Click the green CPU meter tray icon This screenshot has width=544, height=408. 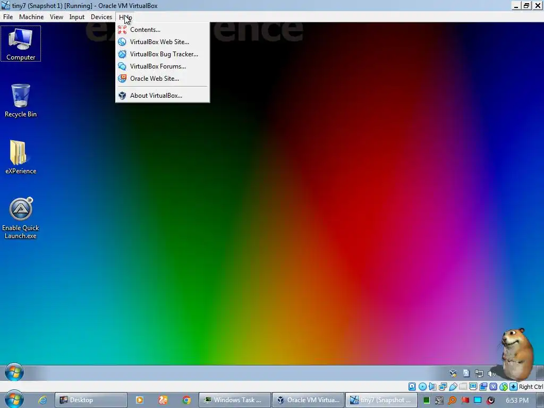427,401
